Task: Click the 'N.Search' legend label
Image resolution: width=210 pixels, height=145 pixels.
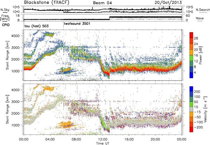Action: (203, 10)
